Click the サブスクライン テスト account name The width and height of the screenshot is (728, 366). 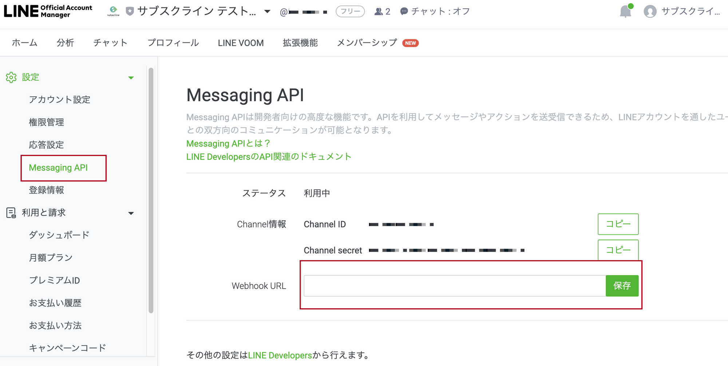coord(197,12)
